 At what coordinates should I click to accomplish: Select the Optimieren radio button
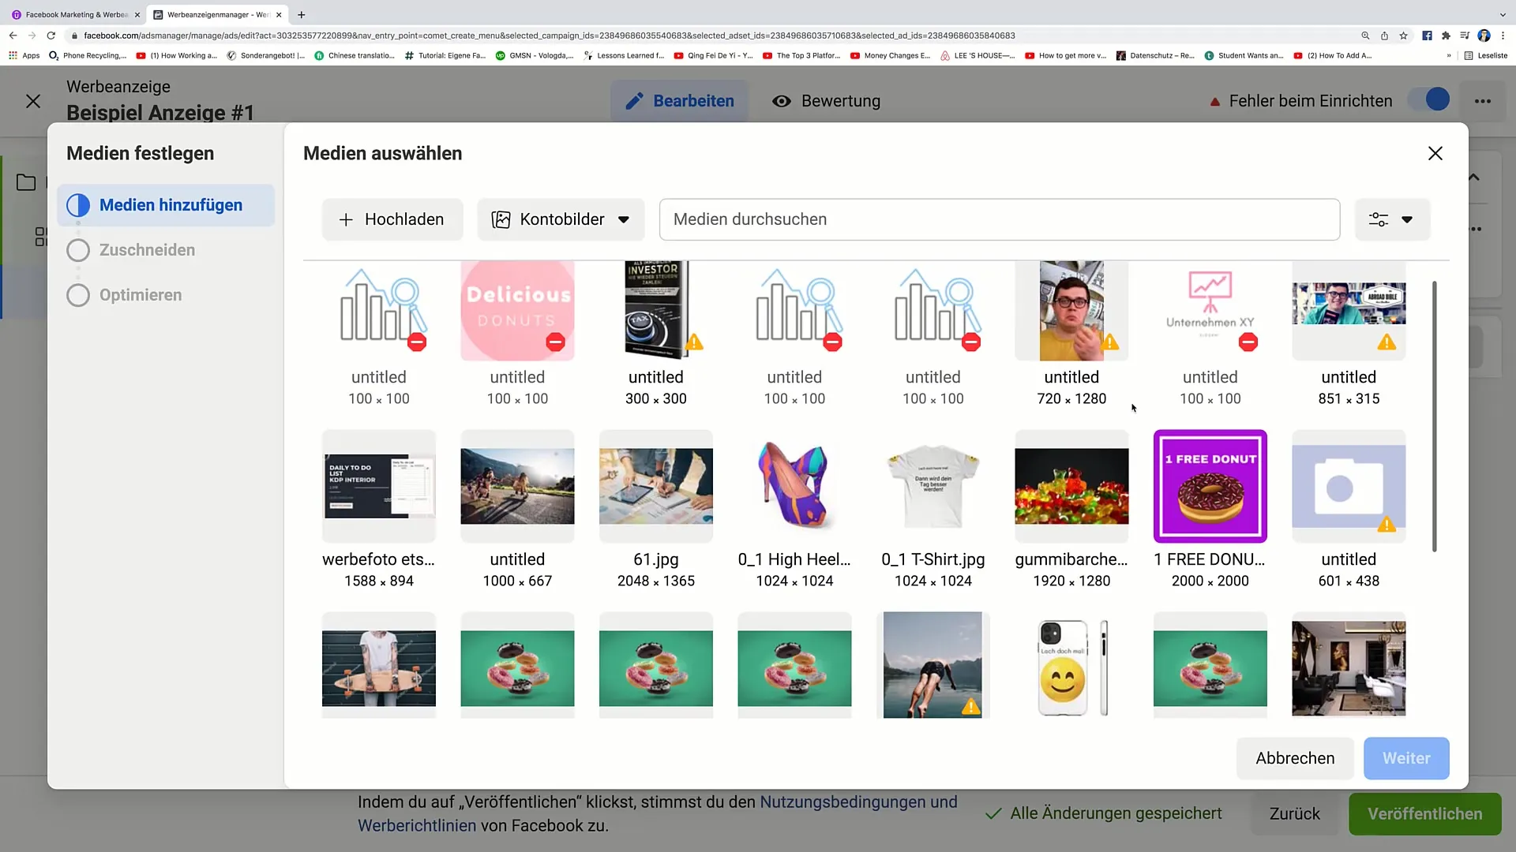[x=78, y=294]
